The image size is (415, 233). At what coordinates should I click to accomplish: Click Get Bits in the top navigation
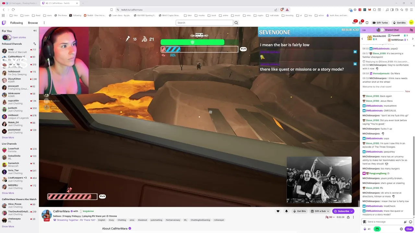tap(399, 23)
